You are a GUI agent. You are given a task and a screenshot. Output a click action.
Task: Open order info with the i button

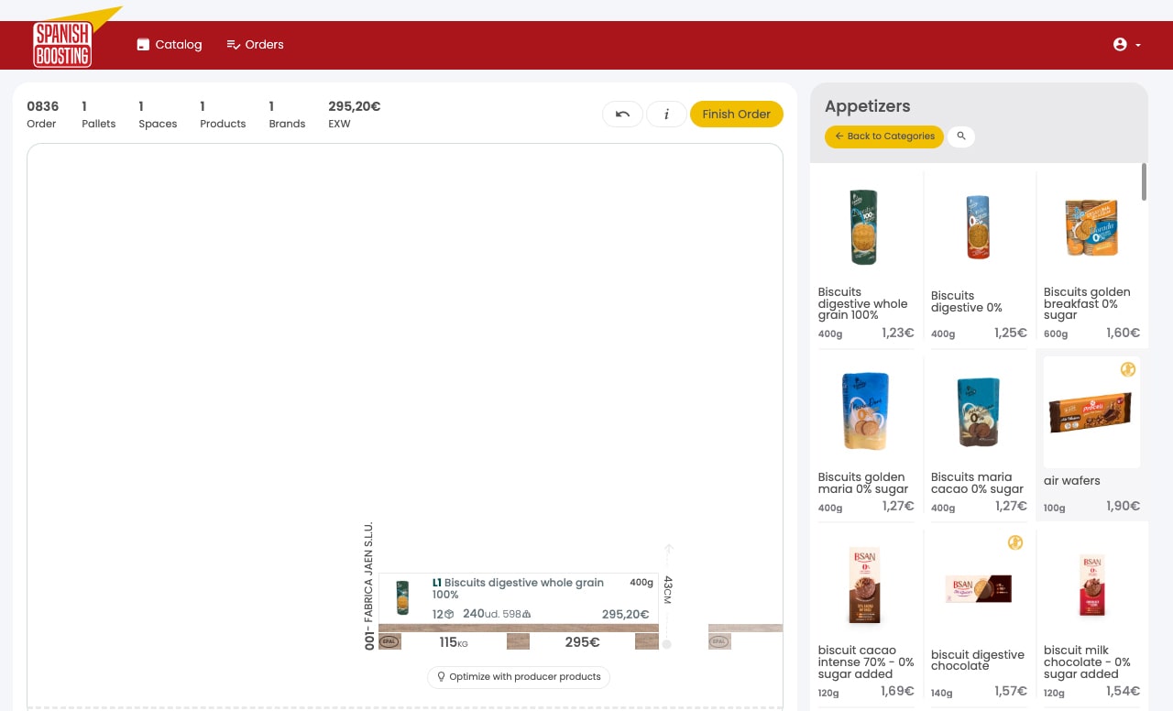coord(666,114)
